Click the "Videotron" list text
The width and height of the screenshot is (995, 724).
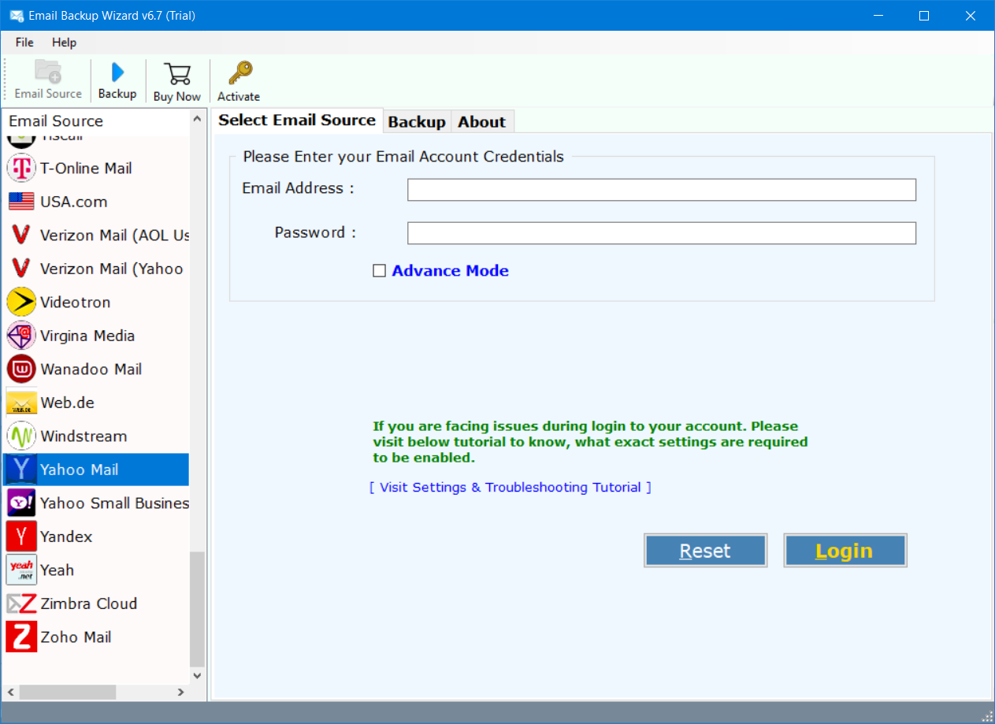coord(75,302)
